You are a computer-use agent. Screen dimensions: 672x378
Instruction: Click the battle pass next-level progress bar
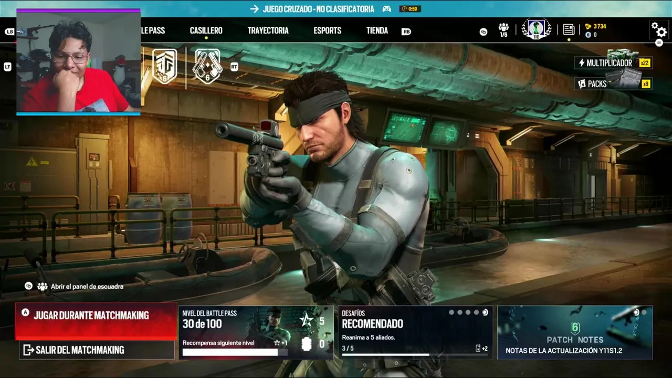pos(235,352)
